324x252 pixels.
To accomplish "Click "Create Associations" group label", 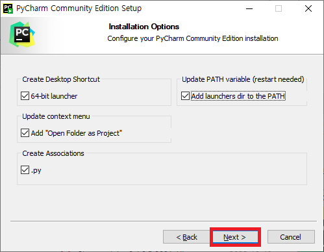I will point(53,153).
